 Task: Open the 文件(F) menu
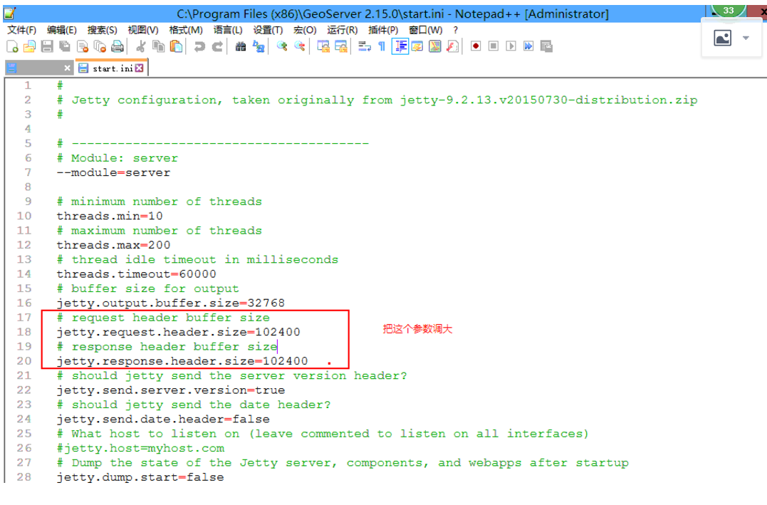click(x=21, y=30)
